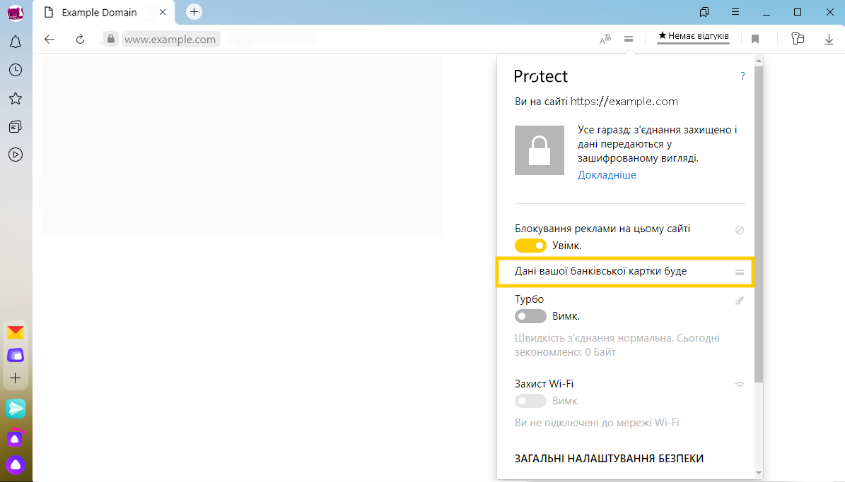Open the browser main menu hamburger
The height and width of the screenshot is (482, 845).
pyautogui.click(x=735, y=12)
